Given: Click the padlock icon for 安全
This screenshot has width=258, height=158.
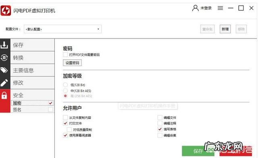Looking at the screenshot, I should click(4, 95).
